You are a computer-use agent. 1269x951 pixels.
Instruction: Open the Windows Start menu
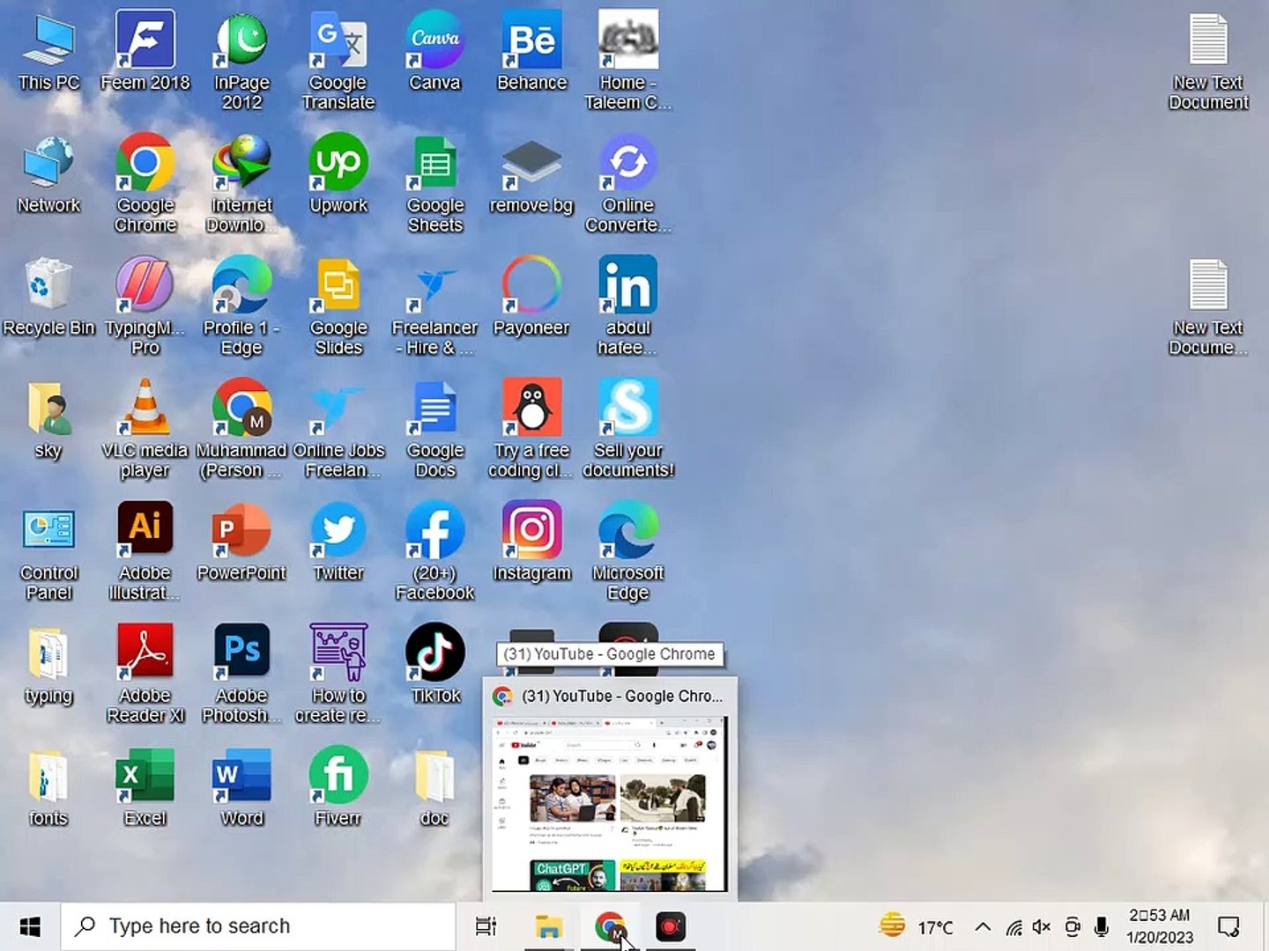pyautogui.click(x=30, y=926)
